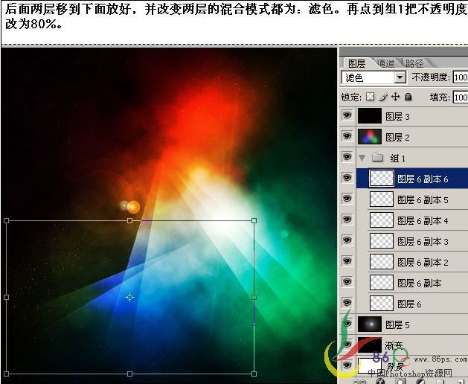The height and width of the screenshot is (384, 468).
Task: Select the 图层 3 black thumbnail
Action: [x=370, y=116]
